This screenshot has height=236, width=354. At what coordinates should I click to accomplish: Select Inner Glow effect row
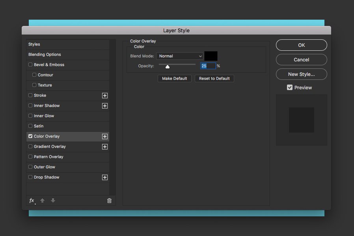tap(68, 116)
